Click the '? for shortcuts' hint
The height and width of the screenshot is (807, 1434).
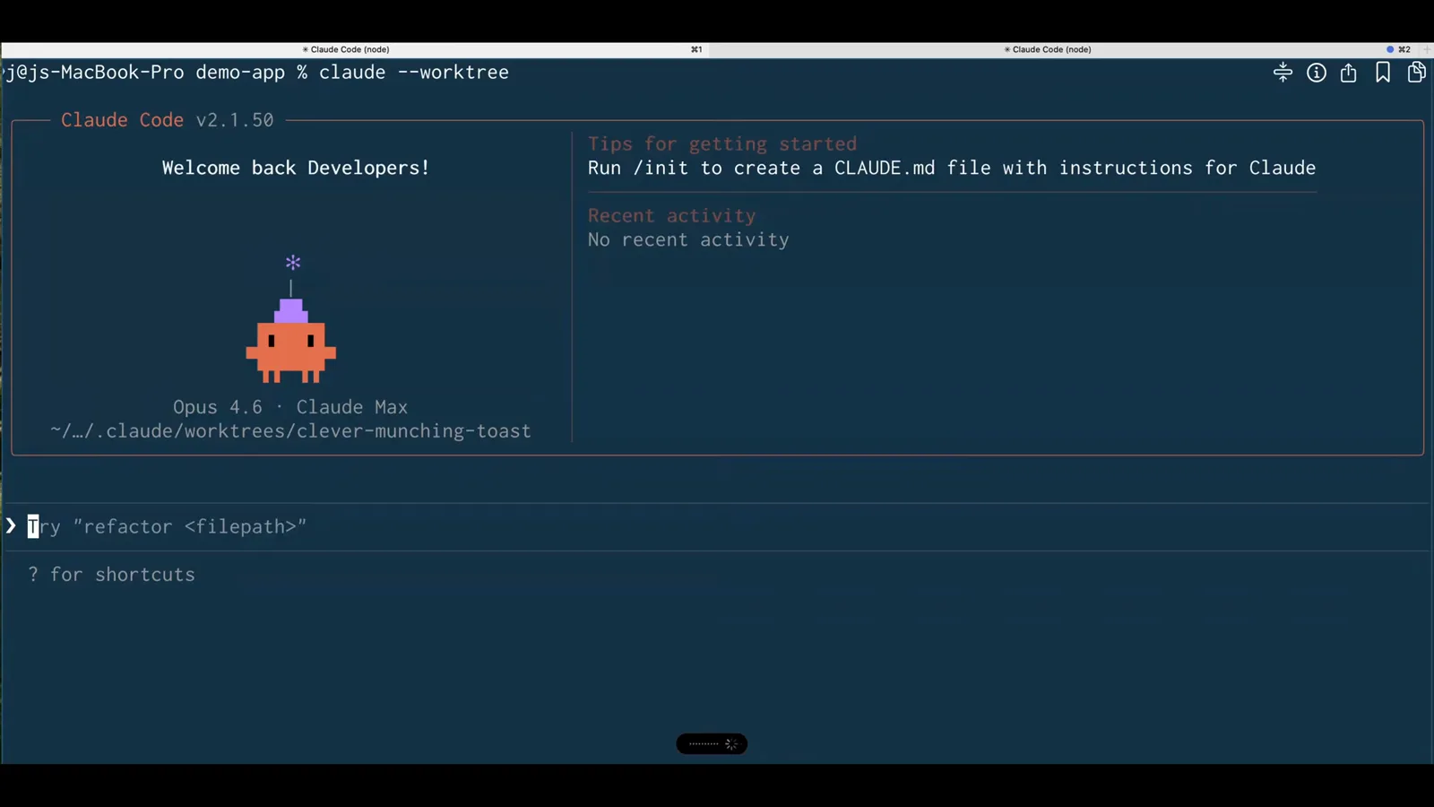pos(111,575)
